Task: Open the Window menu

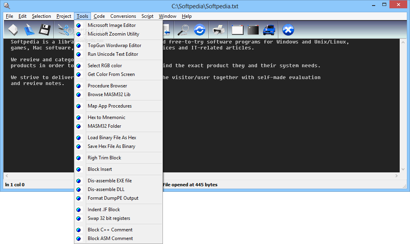Action: pos(168,16)
